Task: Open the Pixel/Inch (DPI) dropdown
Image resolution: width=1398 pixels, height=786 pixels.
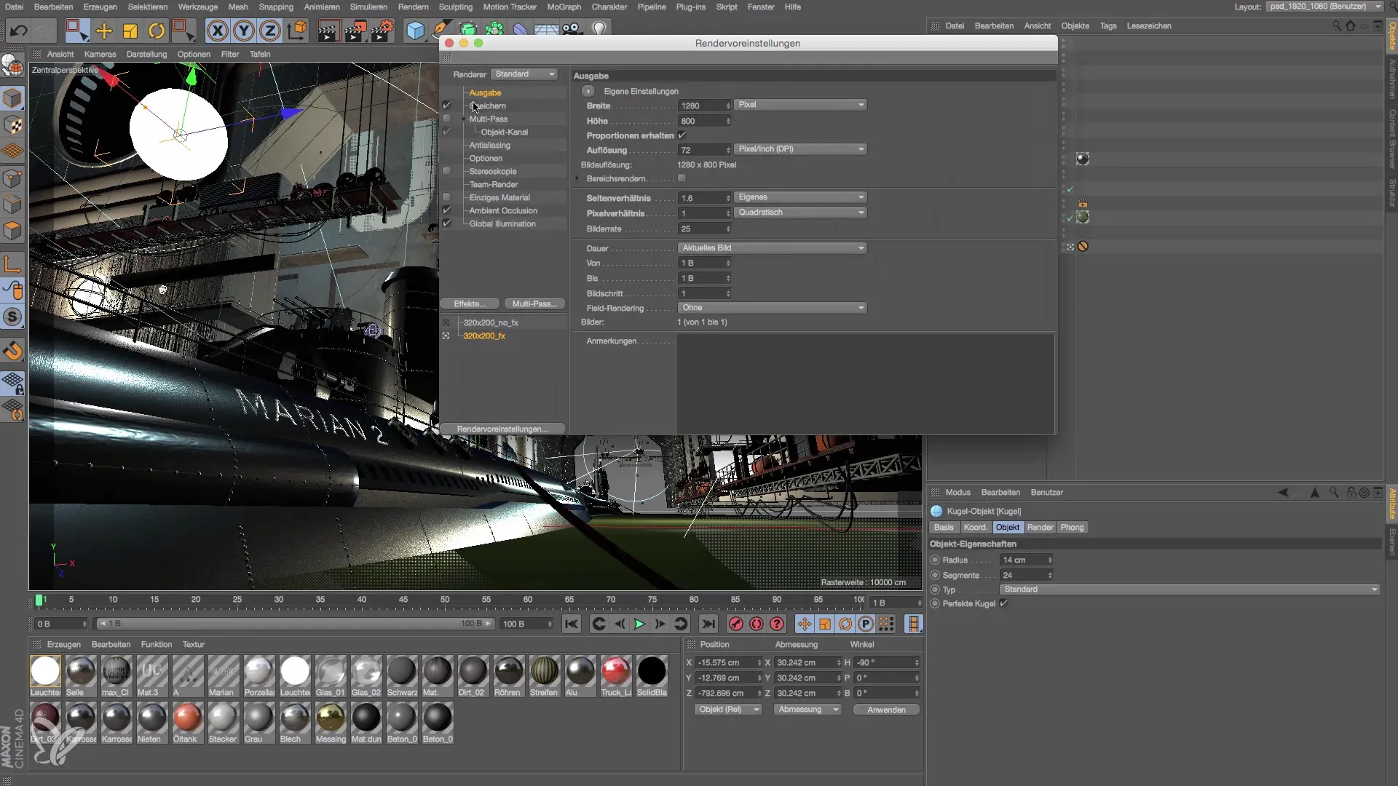Action: pyautogui.click(x=801, y=149)
